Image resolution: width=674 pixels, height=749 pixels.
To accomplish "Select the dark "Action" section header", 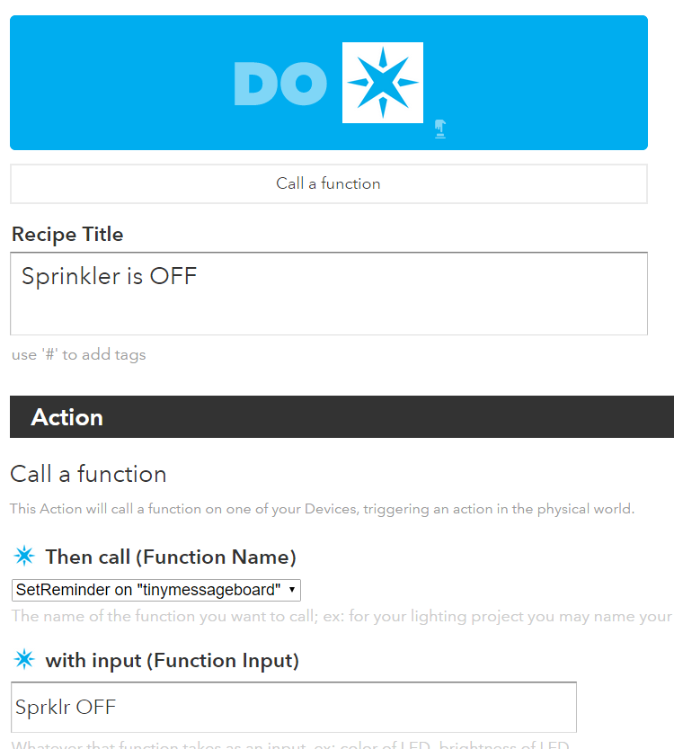I will 341,417.
